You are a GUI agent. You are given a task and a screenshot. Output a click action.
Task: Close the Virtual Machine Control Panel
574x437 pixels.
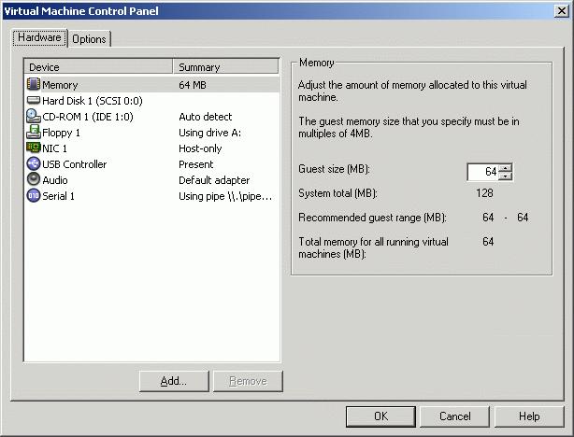(562, 11)
